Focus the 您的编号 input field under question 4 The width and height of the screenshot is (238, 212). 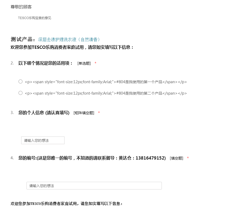[x=94, y=186]
